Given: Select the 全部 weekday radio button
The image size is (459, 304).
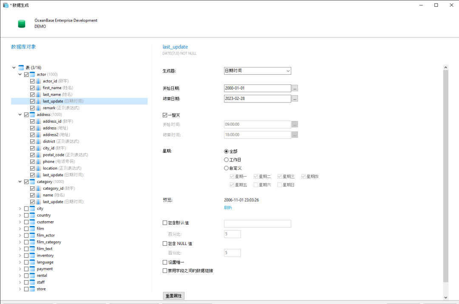Looking at the screenshot, I should (226, 152).
